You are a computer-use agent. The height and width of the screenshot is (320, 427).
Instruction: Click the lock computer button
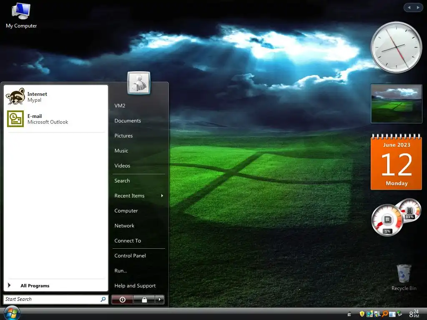[144, 300]
